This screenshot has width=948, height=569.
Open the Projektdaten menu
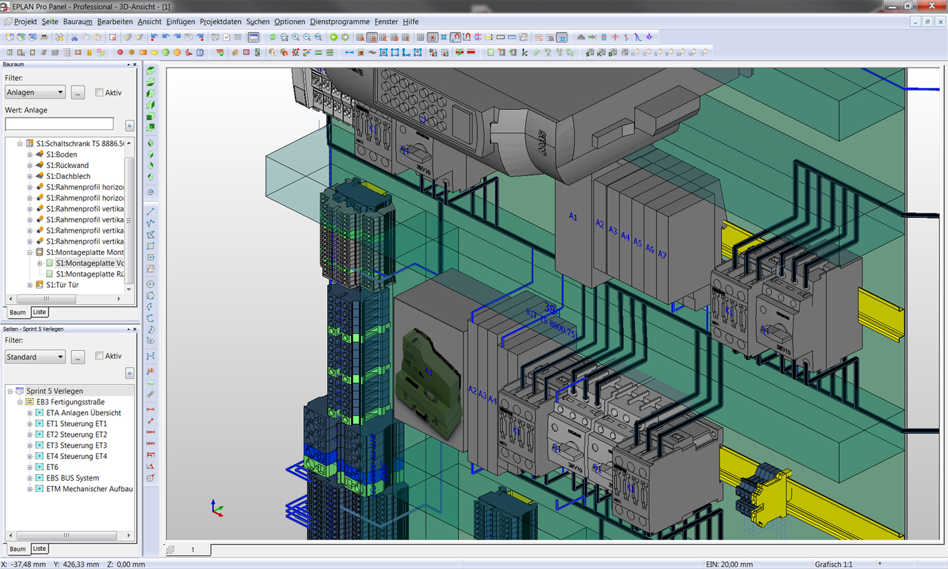(220, 21)
